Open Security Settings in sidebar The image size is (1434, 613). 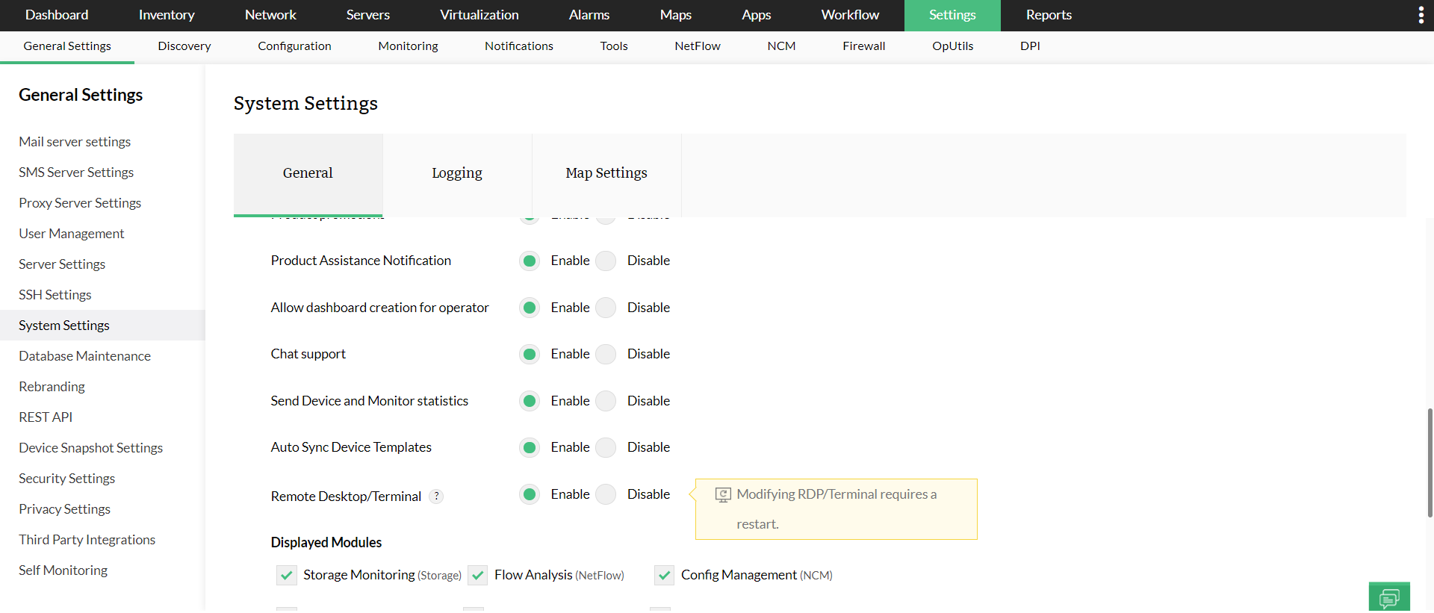(x=66, y=479)
